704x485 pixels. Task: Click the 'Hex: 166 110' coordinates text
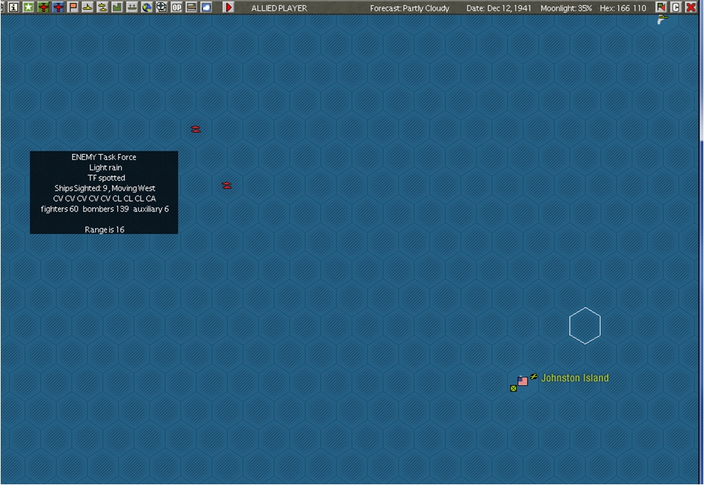[x=623, y=8]
